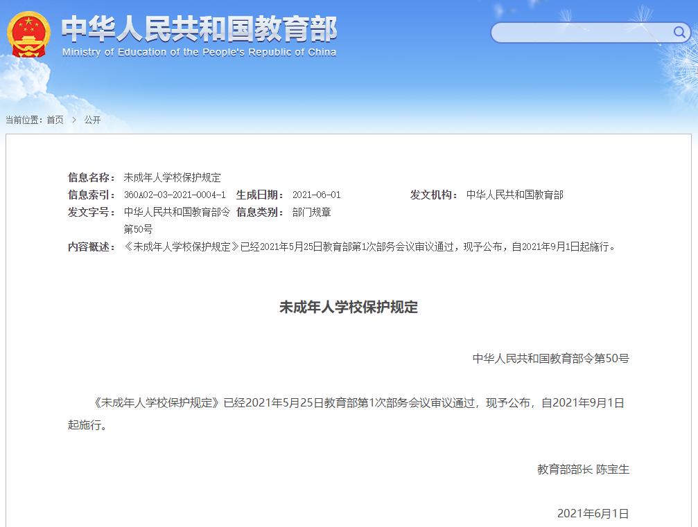
Task: Open the 首页 breadcrumb link
Action: tap(55, 120)
